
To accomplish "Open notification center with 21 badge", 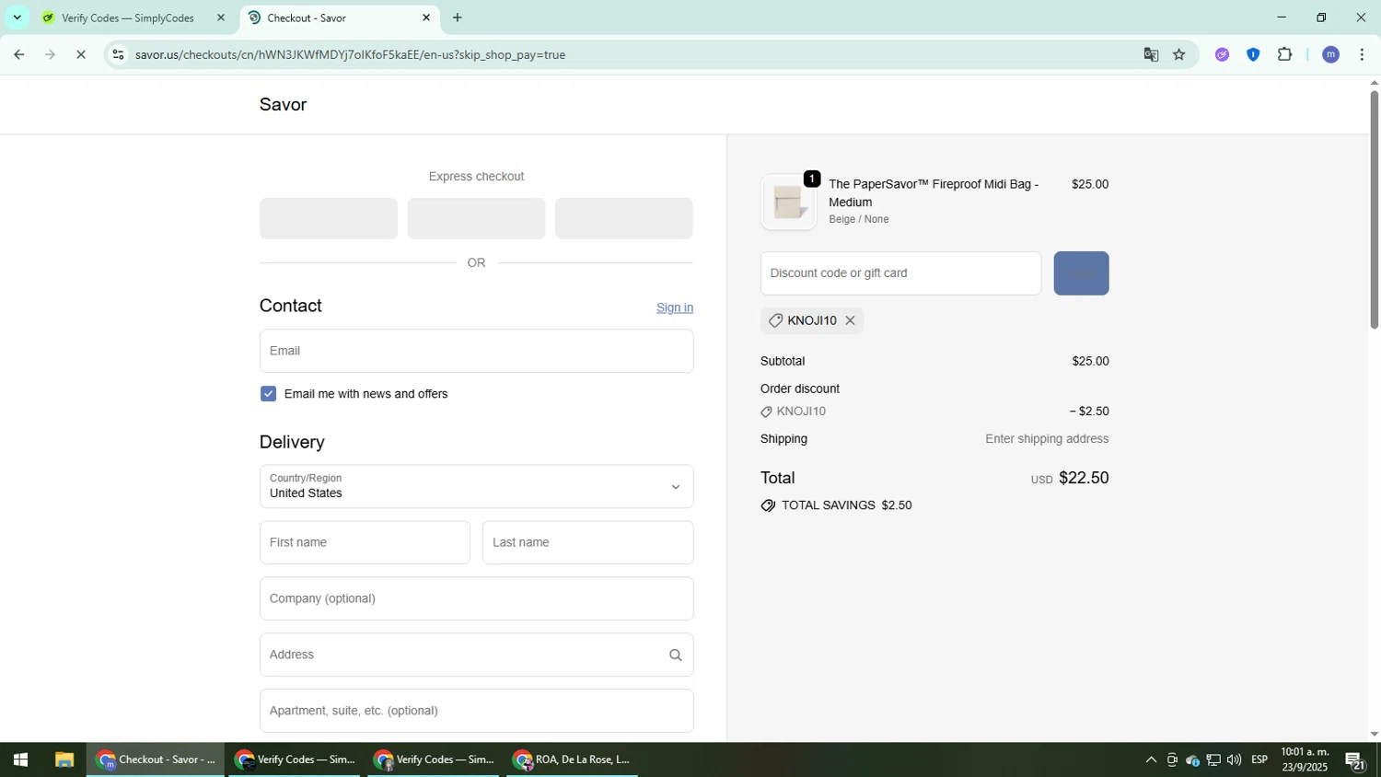I will pyautogui.click(x=1355, y=760).
